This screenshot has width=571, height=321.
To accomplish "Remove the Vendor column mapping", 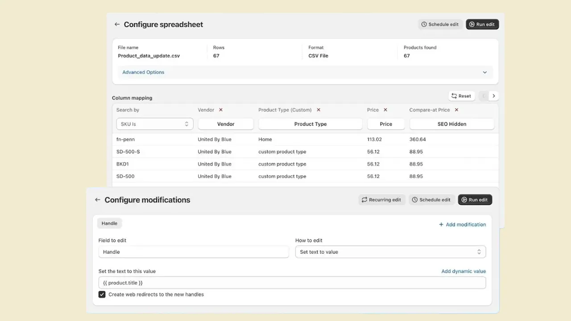I will pyautogui.click(x=221, y=110).
